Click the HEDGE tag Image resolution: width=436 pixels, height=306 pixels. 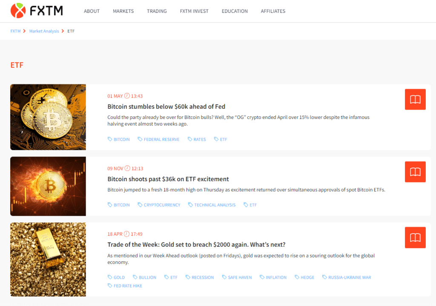(x=304, y=277)
